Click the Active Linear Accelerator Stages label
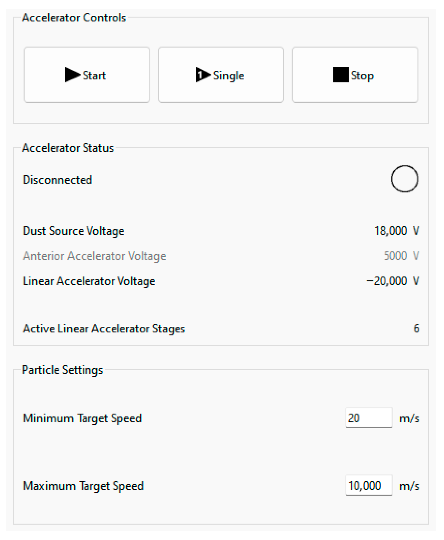The image size is (444, 540). pos(104,328)
